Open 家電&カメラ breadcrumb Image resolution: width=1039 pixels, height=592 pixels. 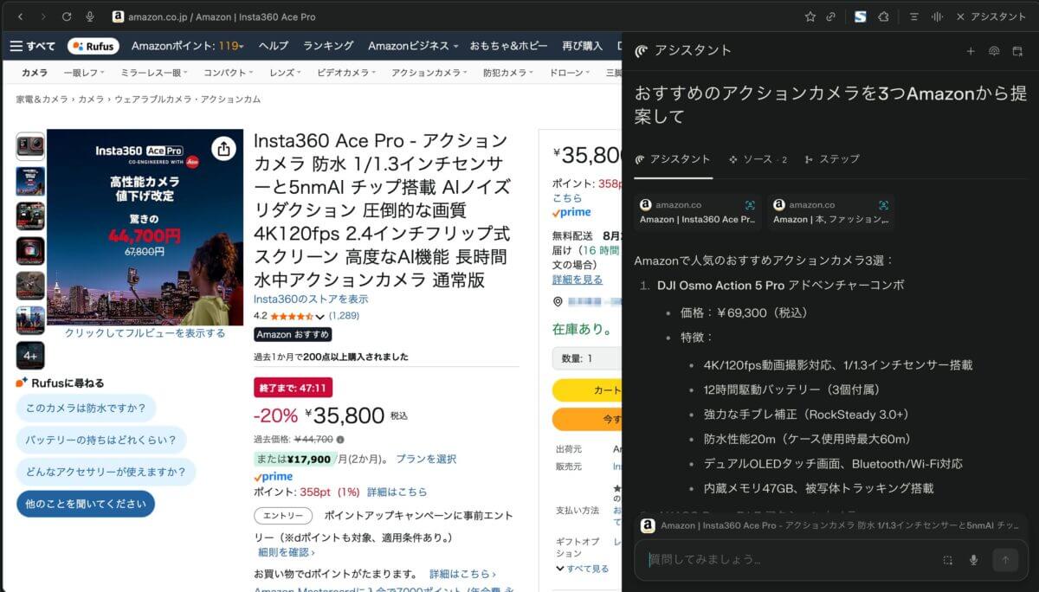(x=42, y=100)
